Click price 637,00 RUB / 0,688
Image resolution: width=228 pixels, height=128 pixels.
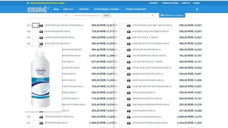point(191,111)
